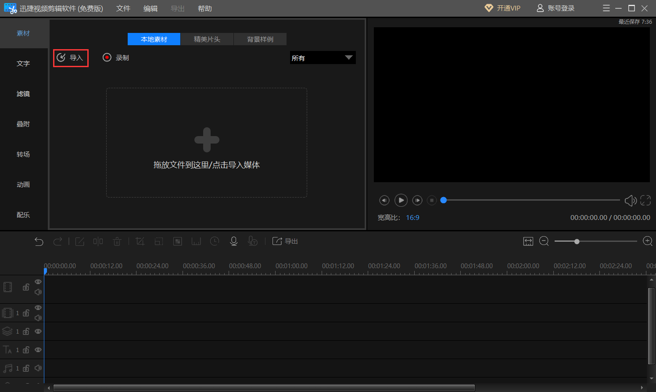Click the timeline zoom slider handle
Image resolution: width=656 pixels, height=392 pixels.
click(x=577, y=241)
